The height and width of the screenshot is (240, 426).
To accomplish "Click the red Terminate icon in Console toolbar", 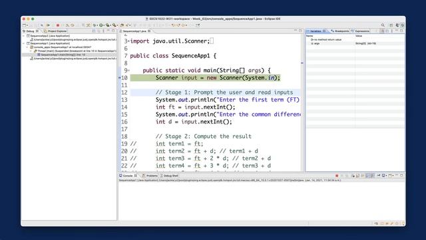I will coord(337,175).
